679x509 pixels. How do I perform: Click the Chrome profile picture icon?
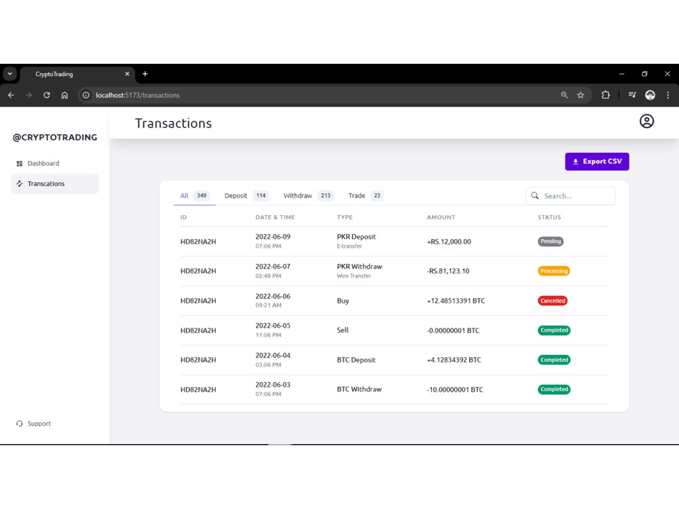650,95
